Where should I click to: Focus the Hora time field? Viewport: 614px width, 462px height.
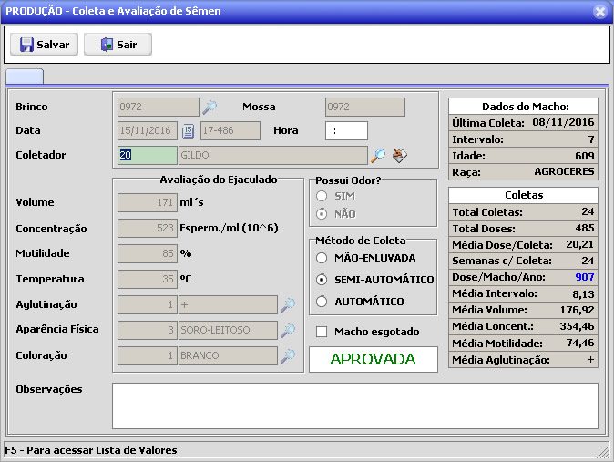tap(346, 131)
